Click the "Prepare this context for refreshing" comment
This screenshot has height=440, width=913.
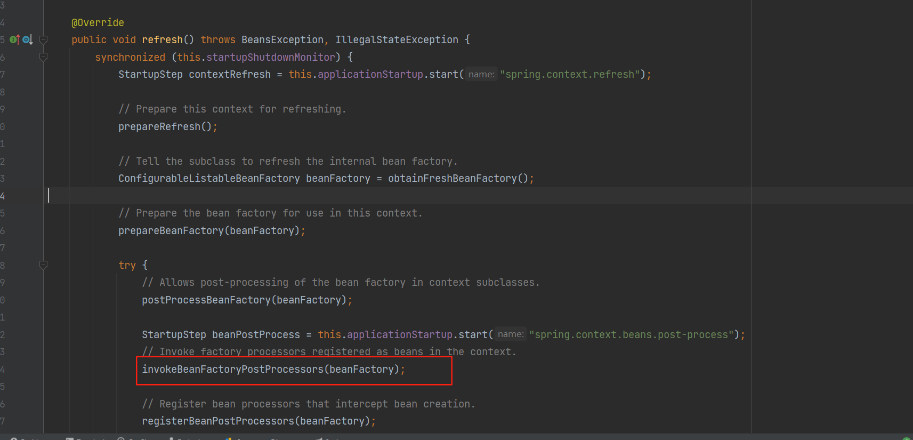point(232,109)
